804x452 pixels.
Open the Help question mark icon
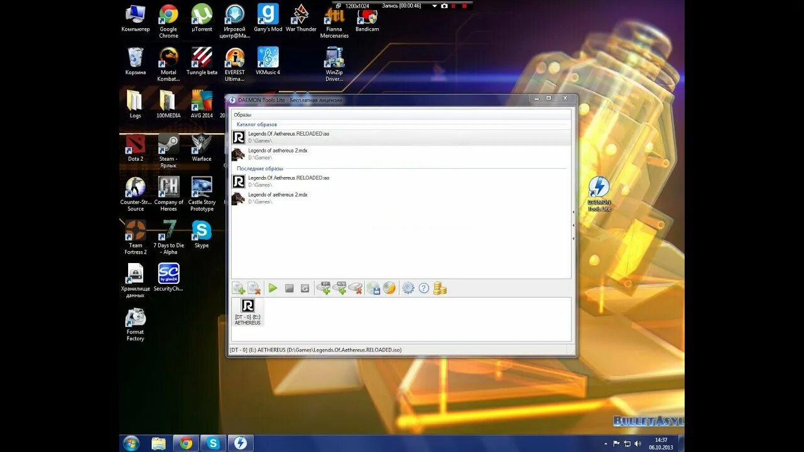coord(424,288)
